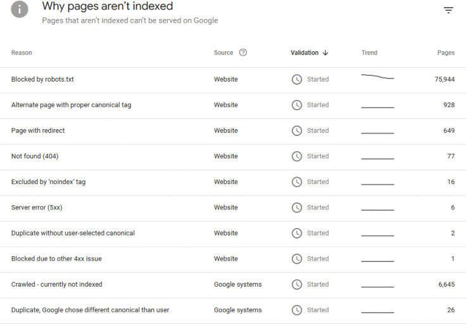The image size is (466, 324).
Task: Click the robots.txt row trend sparkline
Action: pyautogui.click(x=378, y=77)
